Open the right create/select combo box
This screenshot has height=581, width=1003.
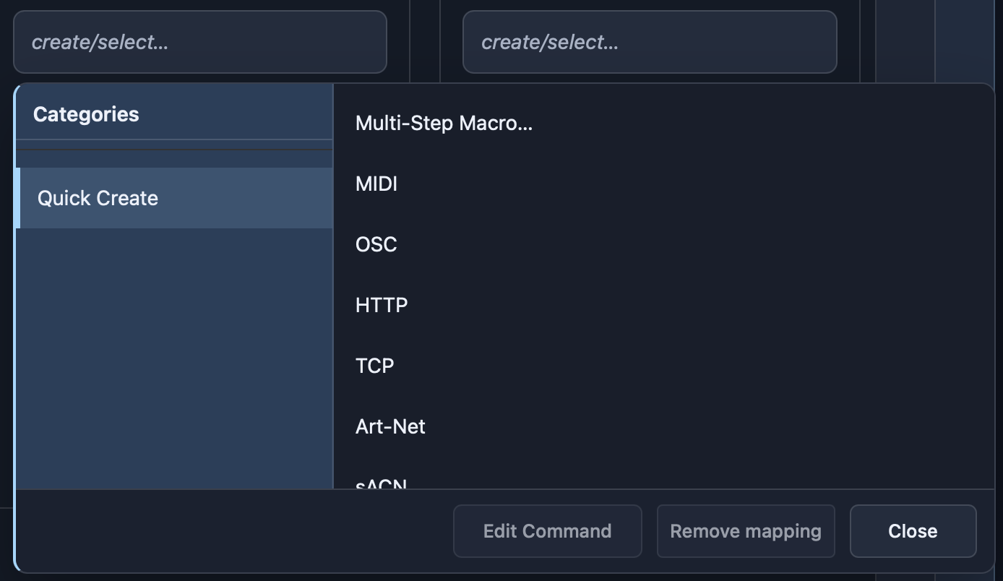click(x=649, y=41)
